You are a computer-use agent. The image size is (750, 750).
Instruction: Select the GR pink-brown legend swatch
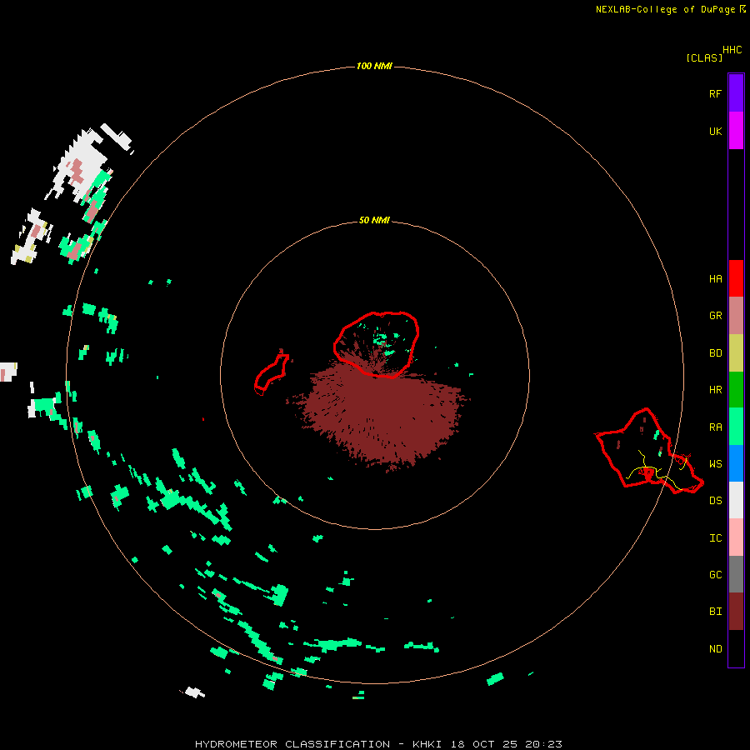[x=736, y=316]
